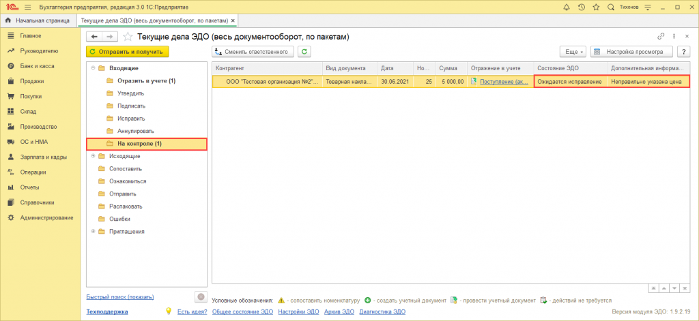Click the forward navigation arrow

coord(110,37)
